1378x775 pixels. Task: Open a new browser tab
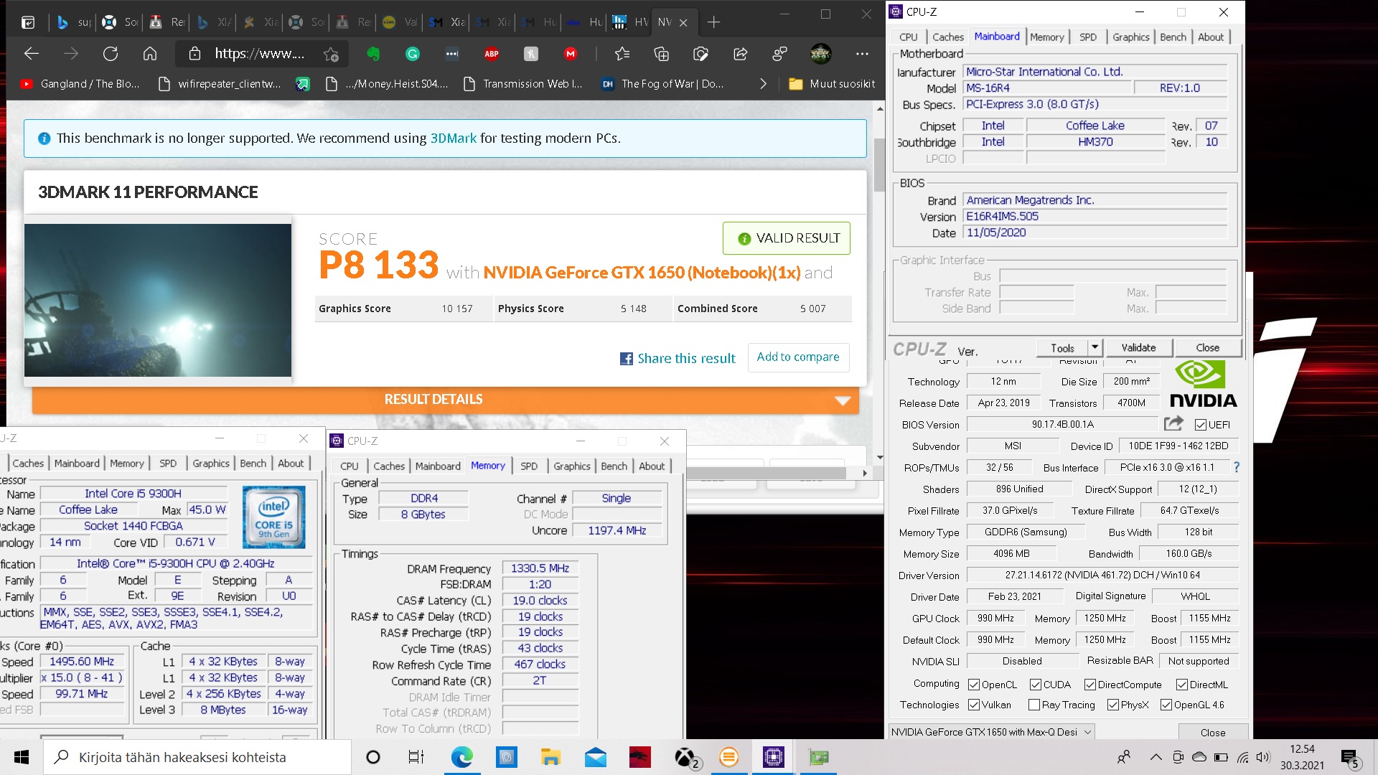pos(713,22)
